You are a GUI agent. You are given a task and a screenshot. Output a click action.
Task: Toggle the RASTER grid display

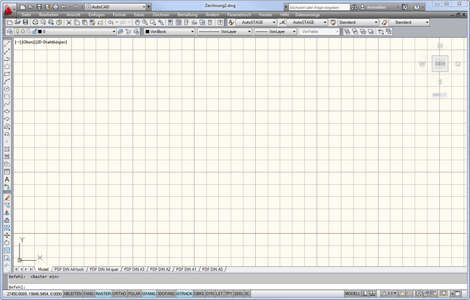[103, 293]
